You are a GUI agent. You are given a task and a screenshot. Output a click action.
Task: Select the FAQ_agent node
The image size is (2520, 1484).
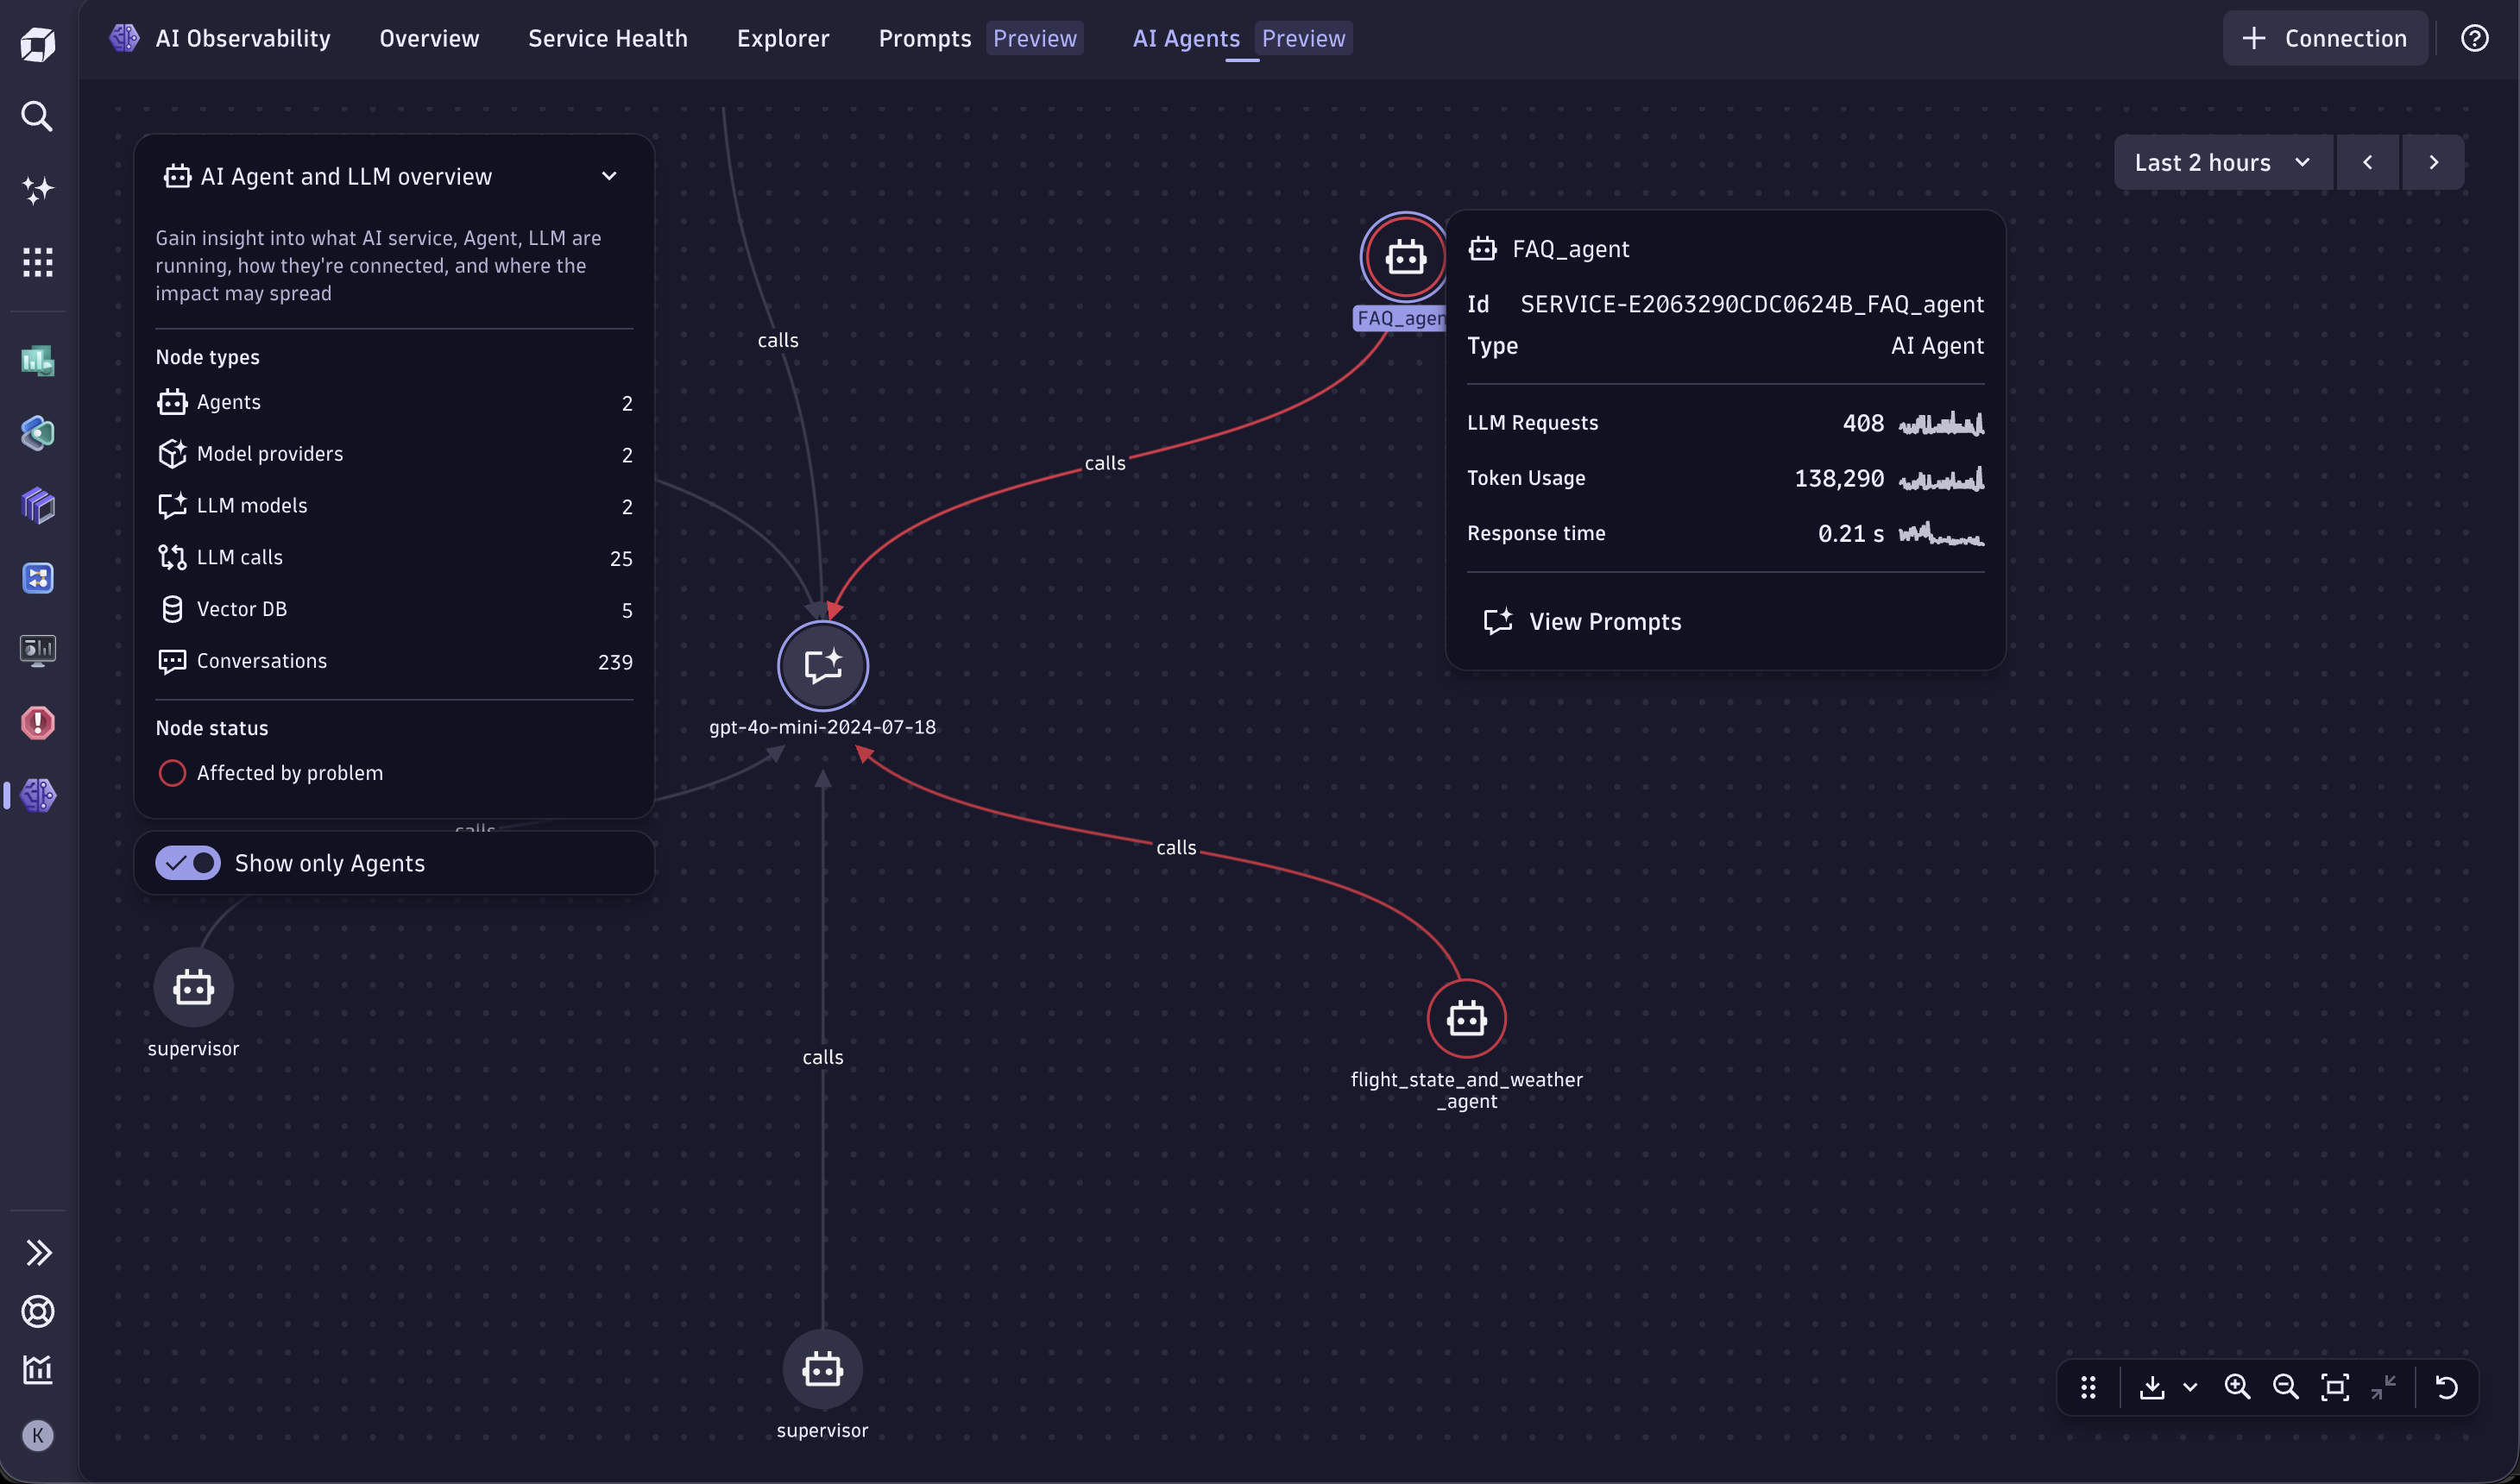pyautogui.click(x=1405, y=257)
